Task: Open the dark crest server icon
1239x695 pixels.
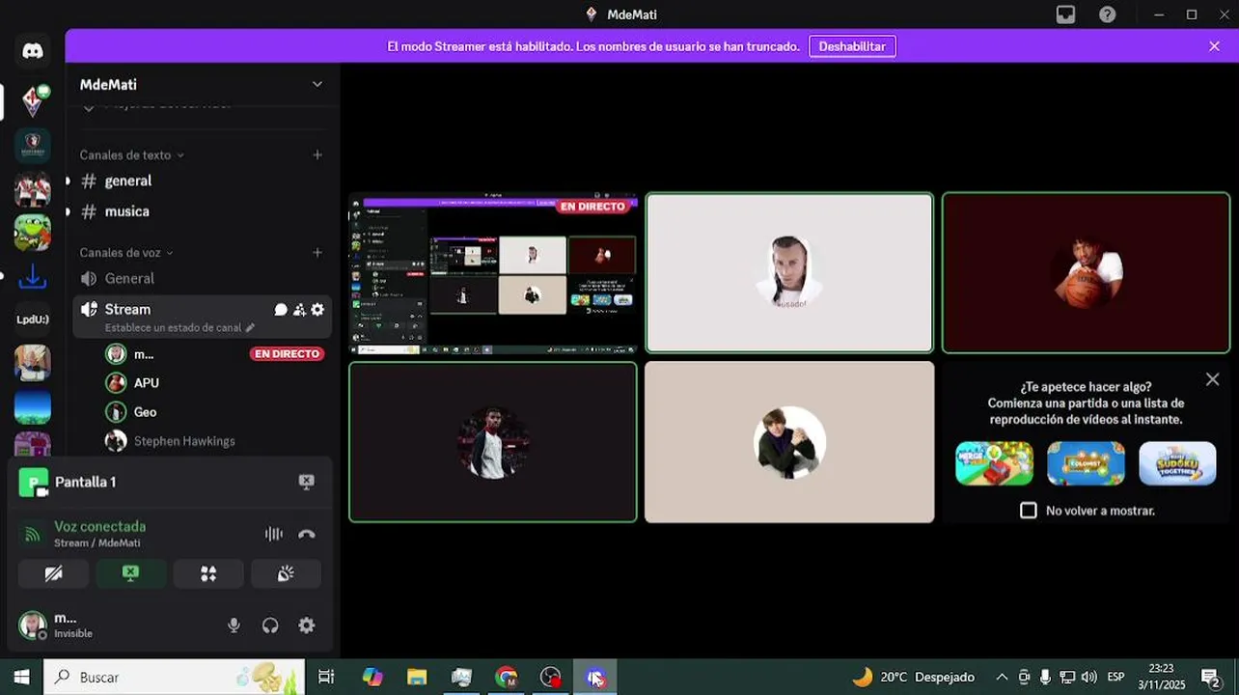Action: 33,146
